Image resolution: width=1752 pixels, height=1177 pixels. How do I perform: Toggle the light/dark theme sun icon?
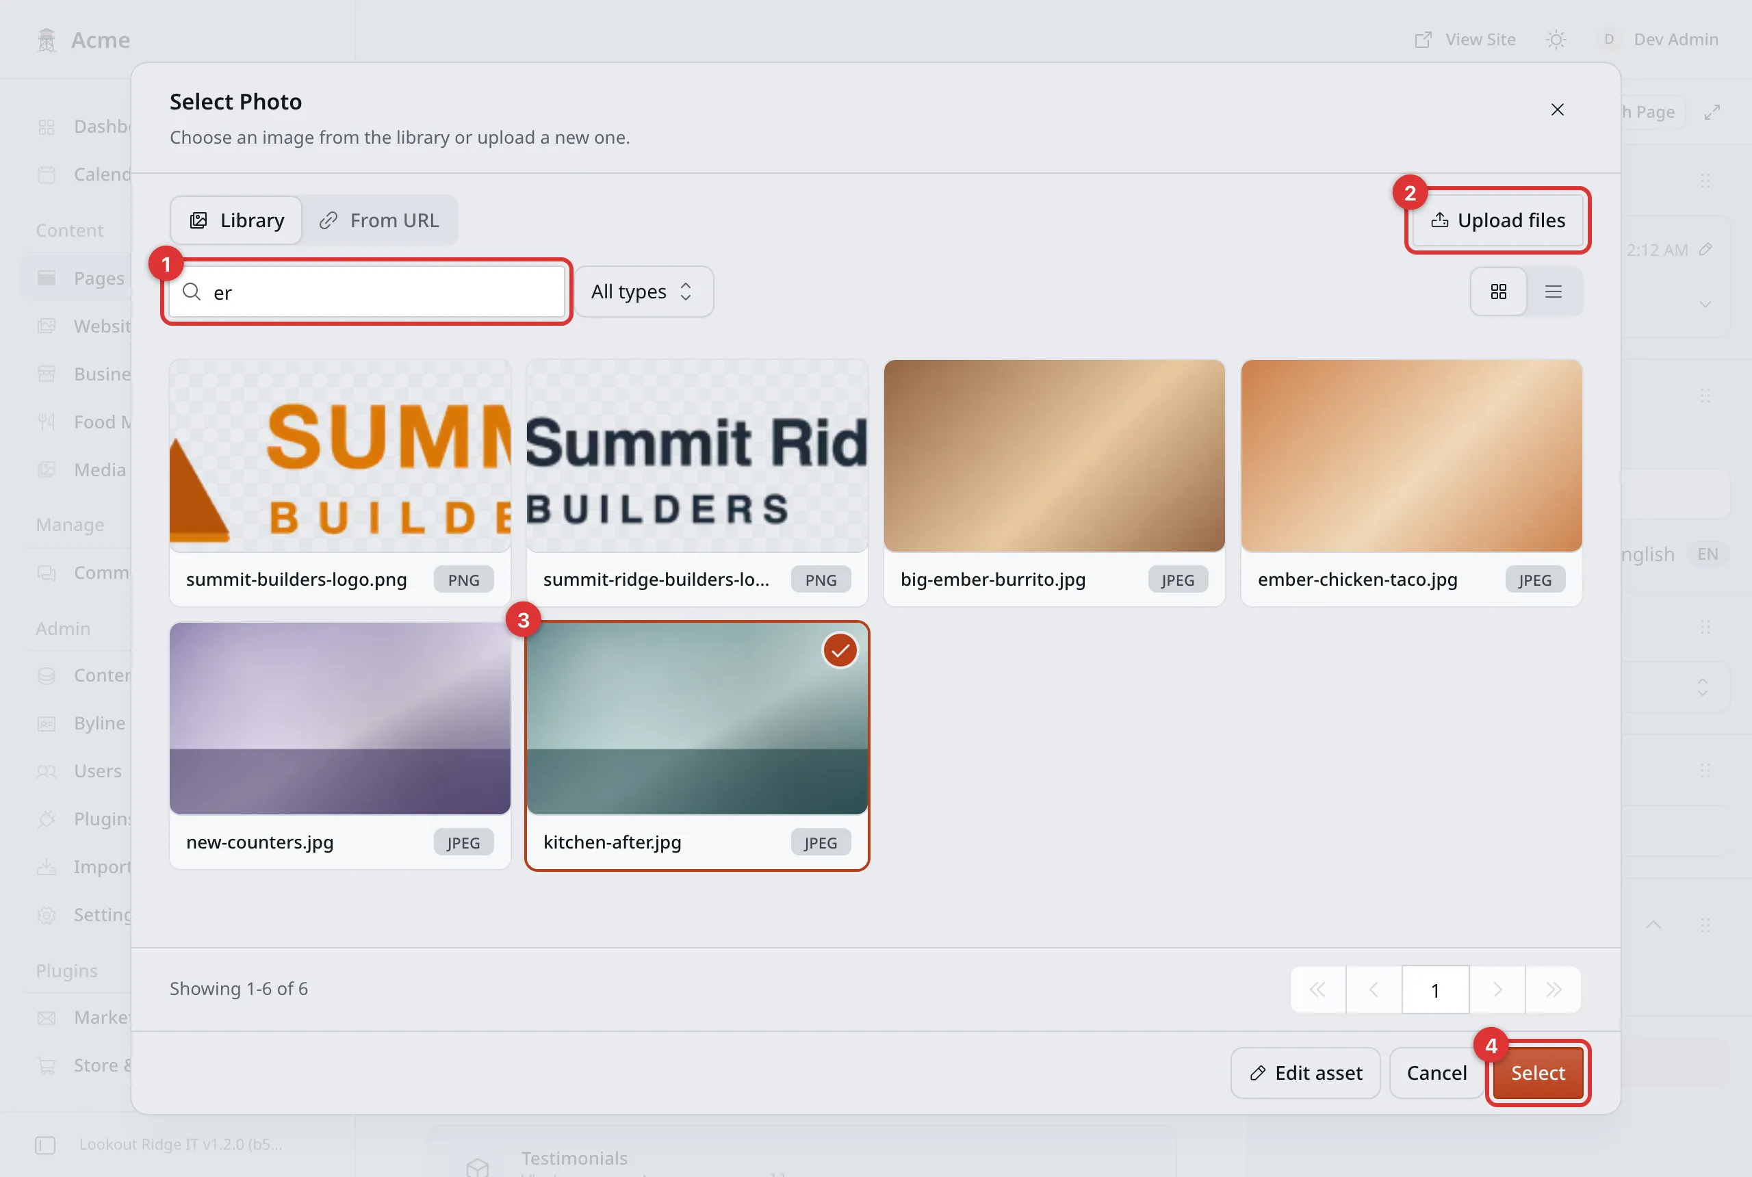(x=1556, y=40)
